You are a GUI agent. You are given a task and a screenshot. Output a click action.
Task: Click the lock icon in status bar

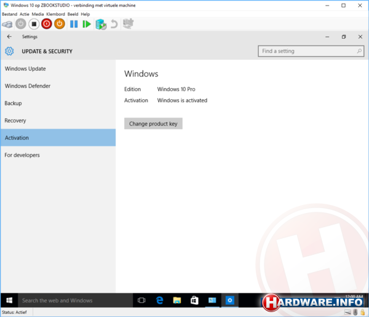point(363,312)
